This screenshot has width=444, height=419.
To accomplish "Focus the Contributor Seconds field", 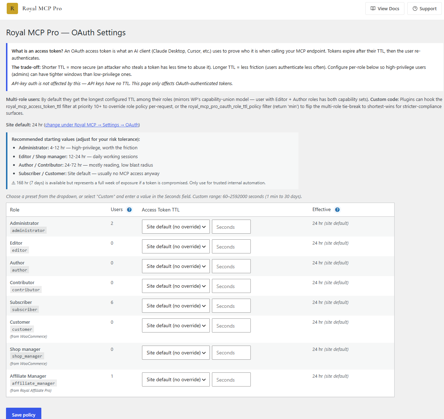I will (x=231, y=286).
